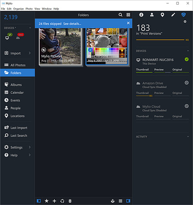Open the search magnifier in Folders header
Image resolution: width=193 pixels, height=205 pixels.
[x=120, y=15]
